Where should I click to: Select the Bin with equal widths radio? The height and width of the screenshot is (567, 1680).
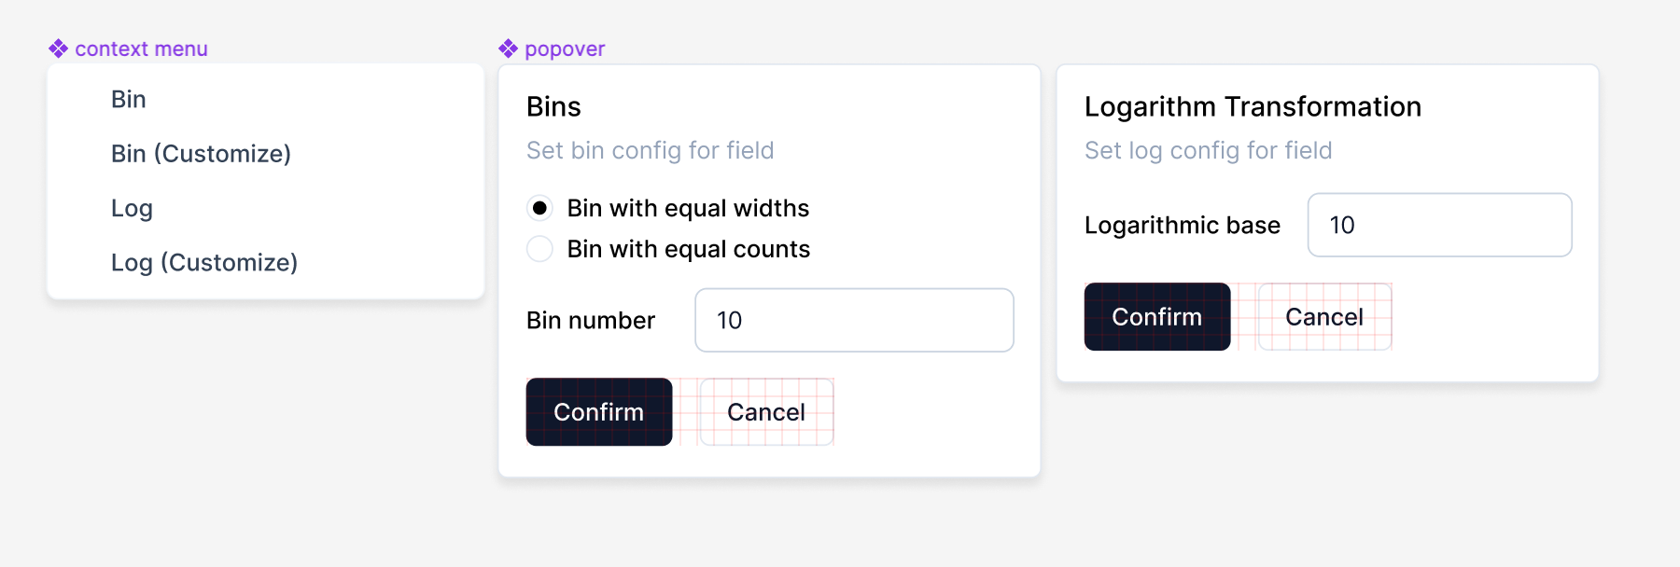(539, 208)
